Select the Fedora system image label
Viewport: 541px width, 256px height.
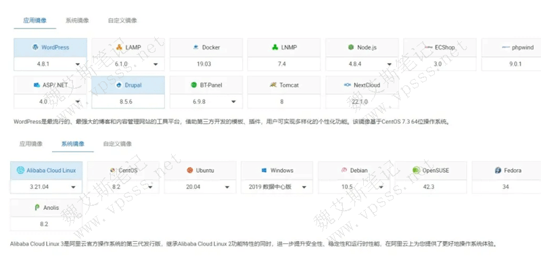(513, 170)
